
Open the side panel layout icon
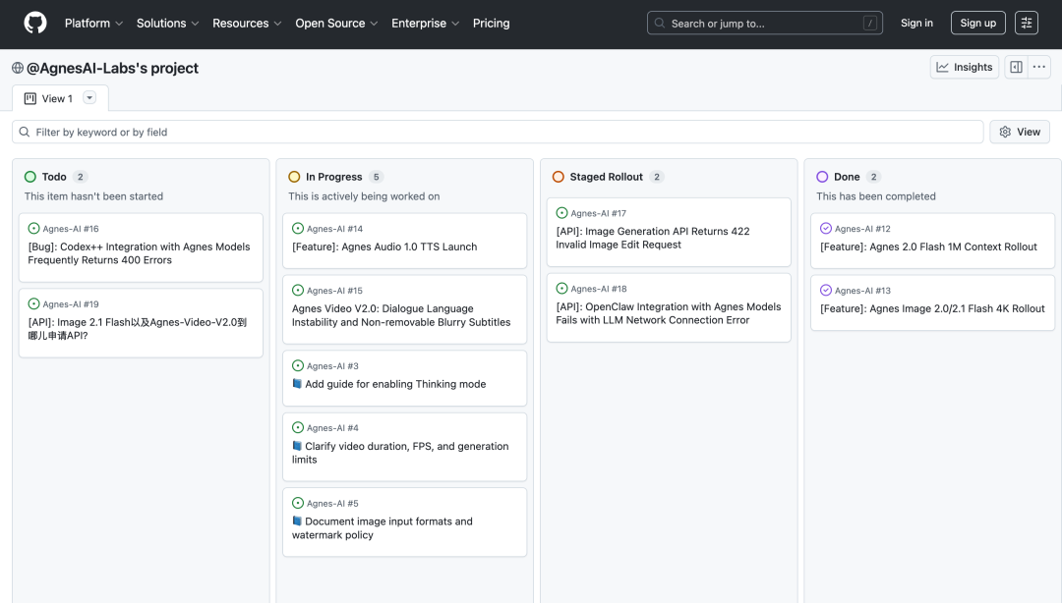click(x=1016, y=67)
